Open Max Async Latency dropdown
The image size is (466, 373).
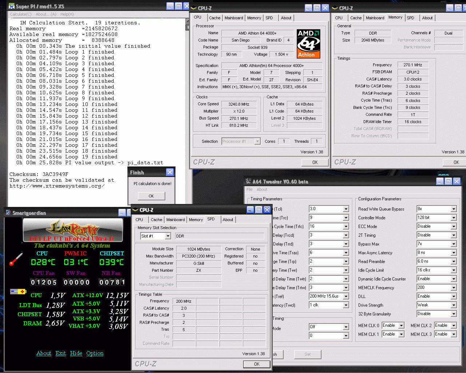pos(454,253)
